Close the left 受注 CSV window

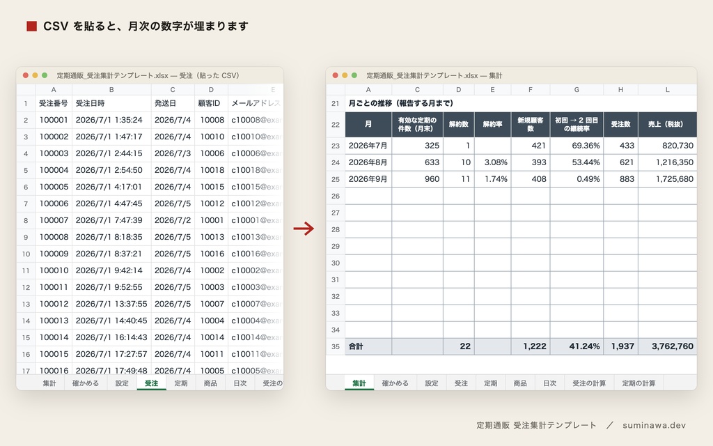pyautogui.click(x=26, y=75)
